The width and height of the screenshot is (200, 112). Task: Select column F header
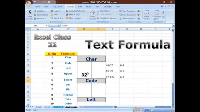point(112,29)
